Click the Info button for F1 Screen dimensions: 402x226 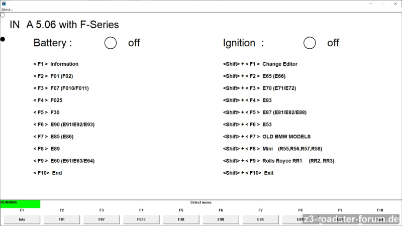click(x=22, y=219)
